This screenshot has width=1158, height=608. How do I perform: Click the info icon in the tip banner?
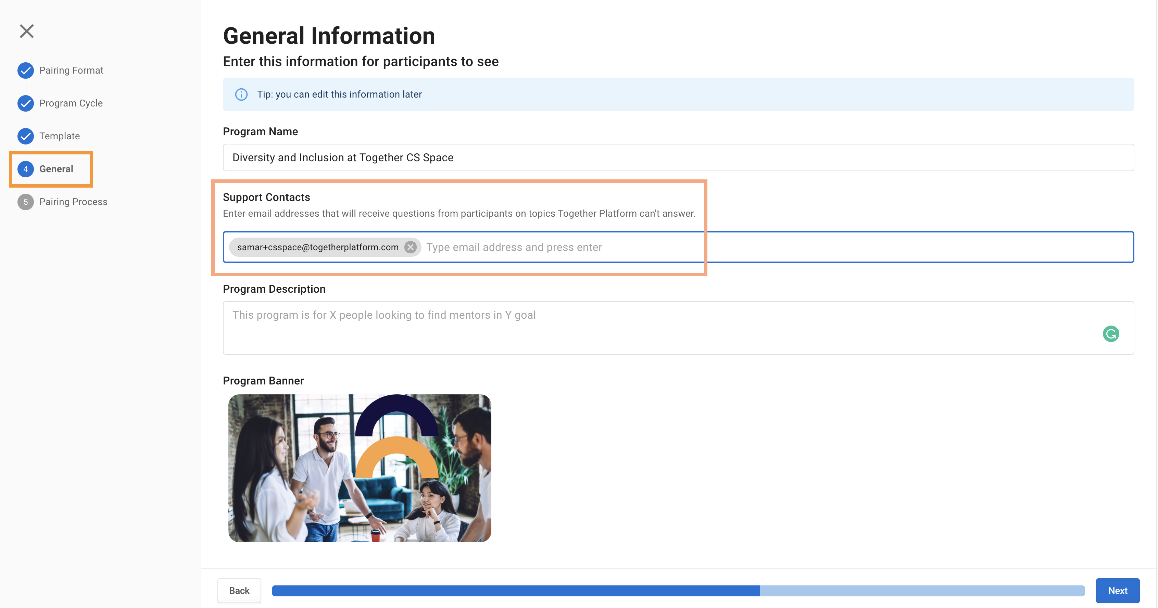[241, 94]
